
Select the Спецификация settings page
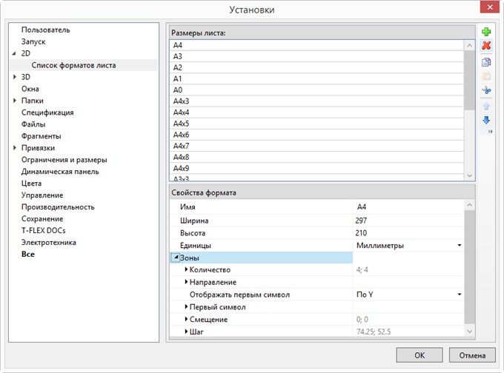click(x=47, y=112)
